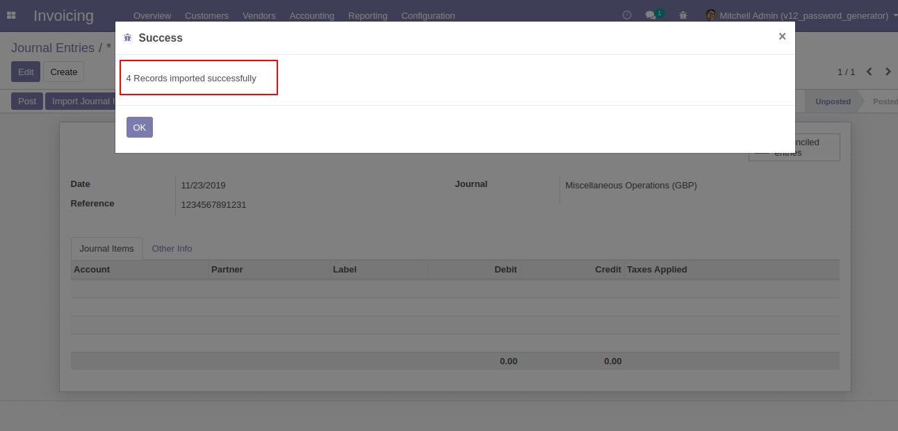
Task: Click Miscellaneous Operations (GBP) journal value
Action: (631, 186)
